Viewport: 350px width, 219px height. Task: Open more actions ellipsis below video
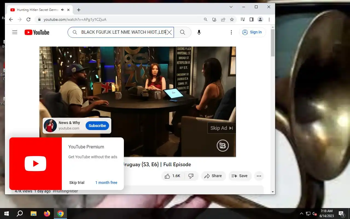(x=259, y=176)
